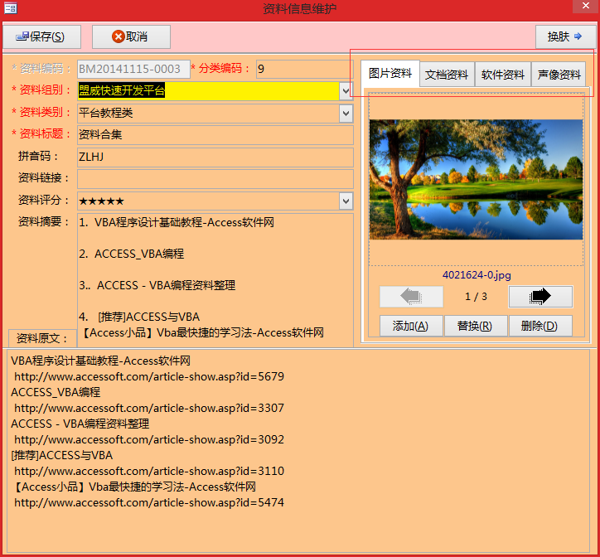
Task: Switch to the 文档资料 tab
Action: click(447, 75)
